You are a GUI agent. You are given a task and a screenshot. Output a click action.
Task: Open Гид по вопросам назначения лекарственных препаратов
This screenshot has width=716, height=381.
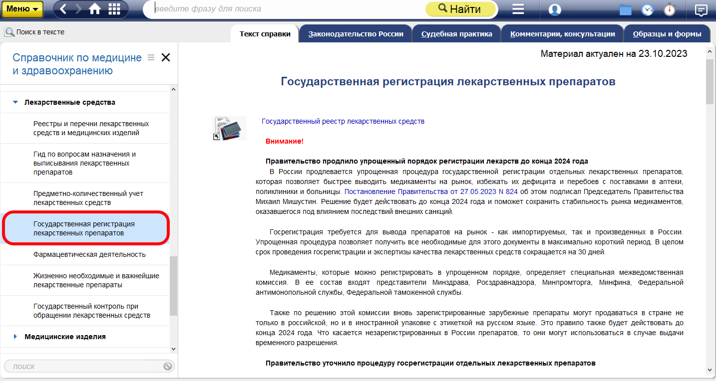click(85, 163)
